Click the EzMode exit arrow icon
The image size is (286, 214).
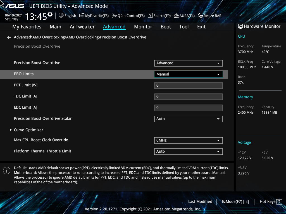click(x=246, y=202)
